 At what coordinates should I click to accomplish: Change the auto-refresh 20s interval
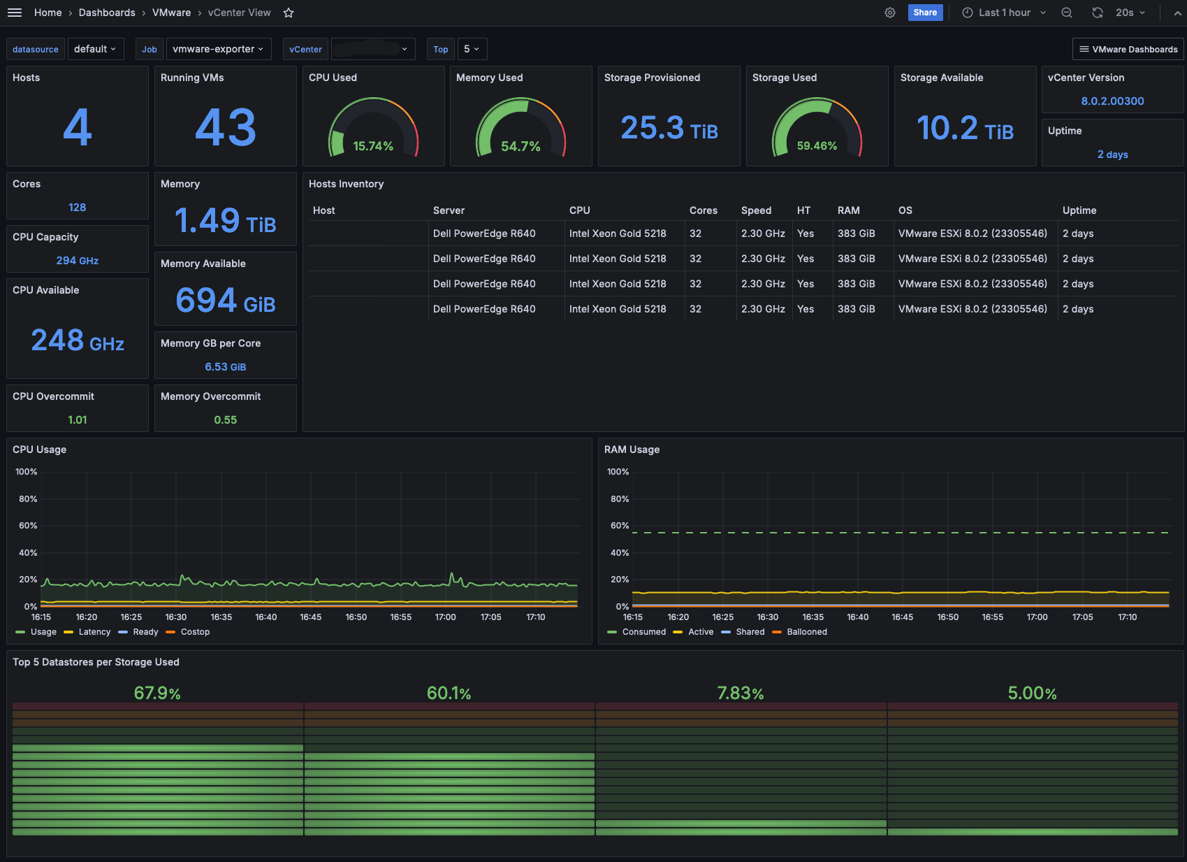click(1130, 13)
